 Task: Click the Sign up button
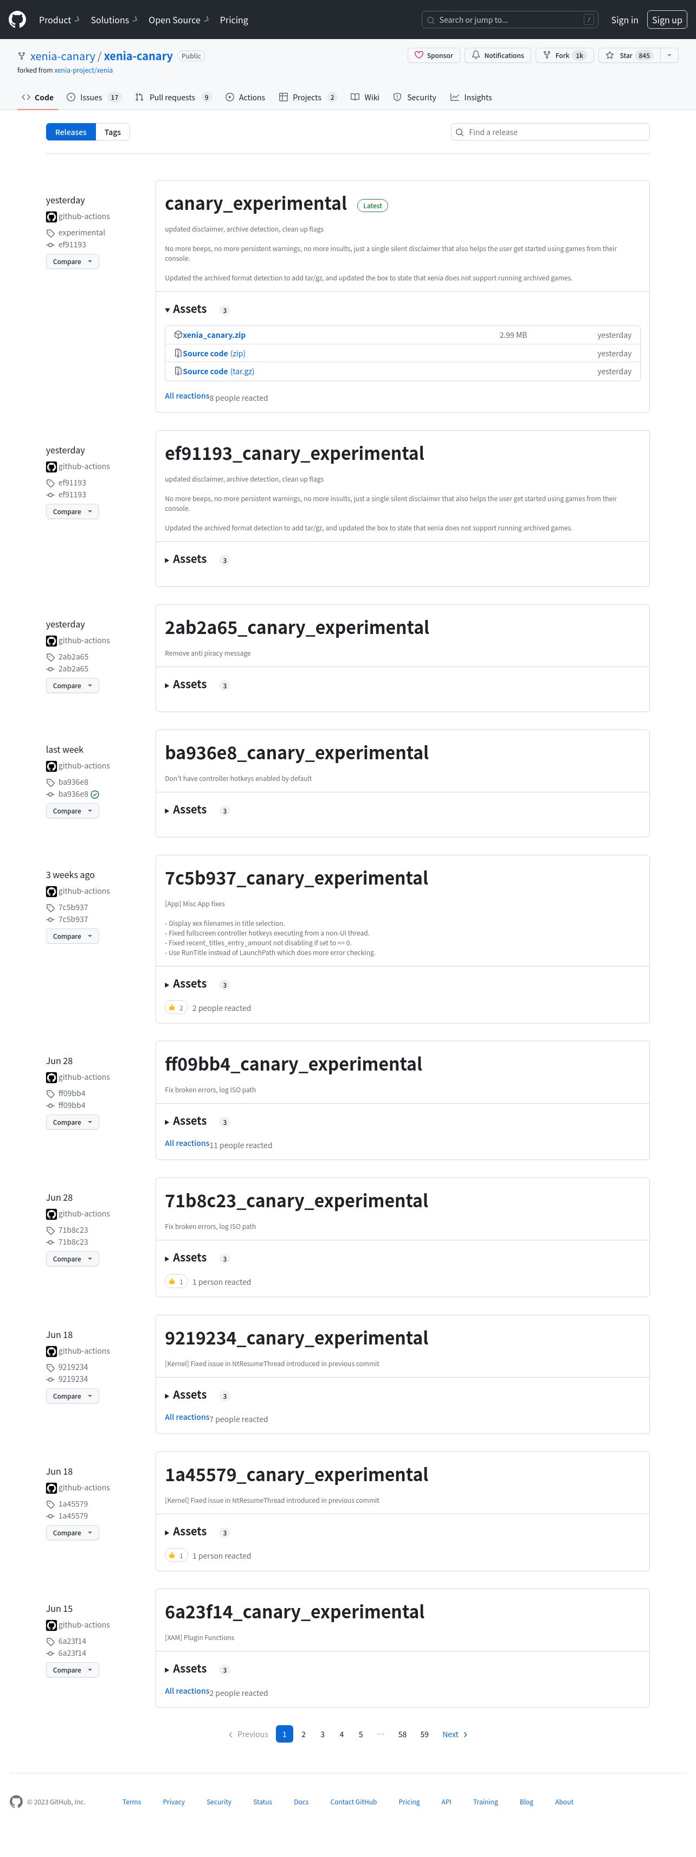(x=667, y=20)
